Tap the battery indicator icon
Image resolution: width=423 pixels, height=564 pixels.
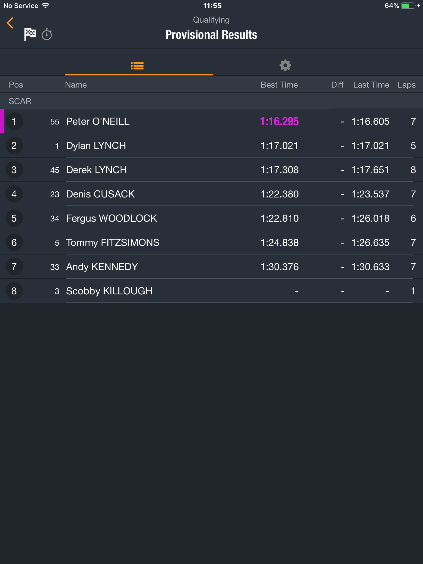pyautogui.click(x=408, y=6)
